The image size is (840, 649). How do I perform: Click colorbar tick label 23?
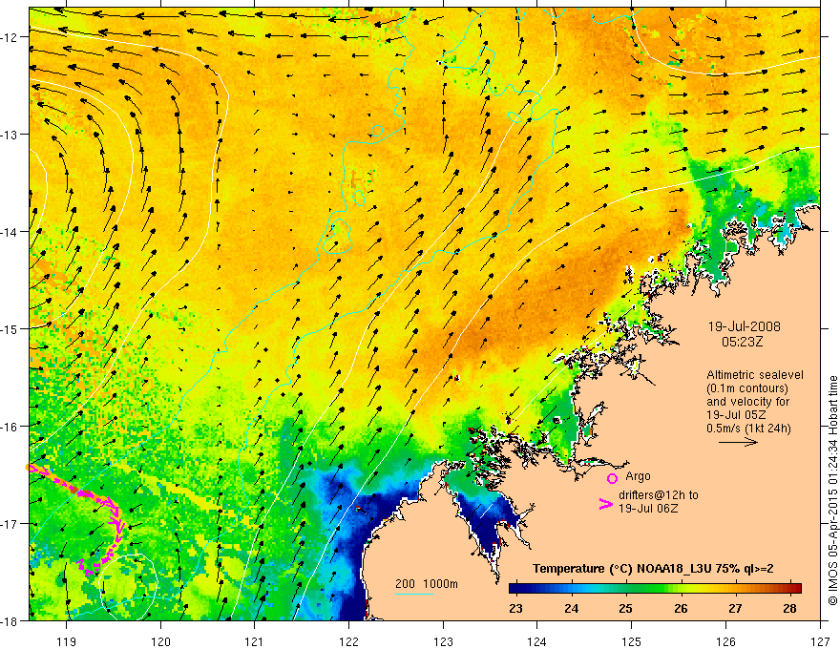[x=515, y=608]
